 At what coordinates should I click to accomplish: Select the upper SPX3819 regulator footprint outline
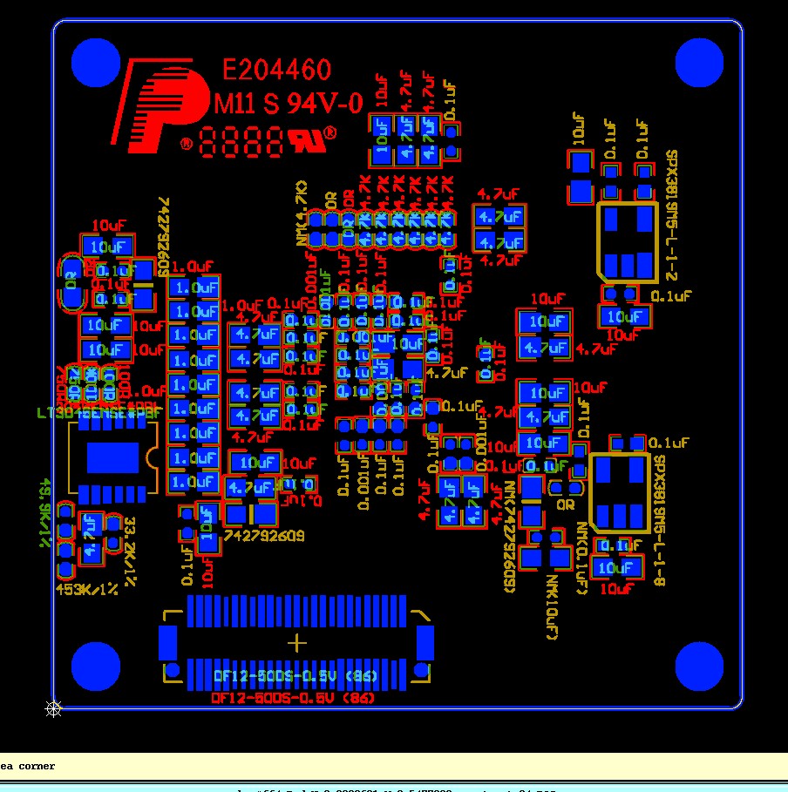(628, 242)
